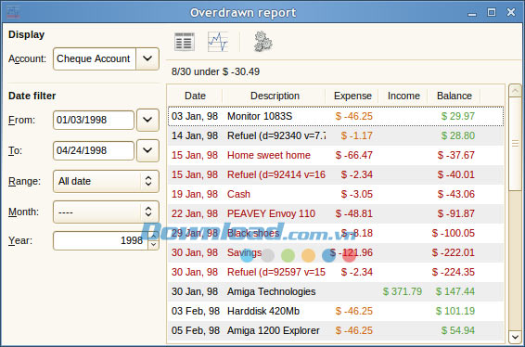Click the application icon in the title bar
This screenshot has height=347, width=525.
pyautogui.click(x=13, y=12)
